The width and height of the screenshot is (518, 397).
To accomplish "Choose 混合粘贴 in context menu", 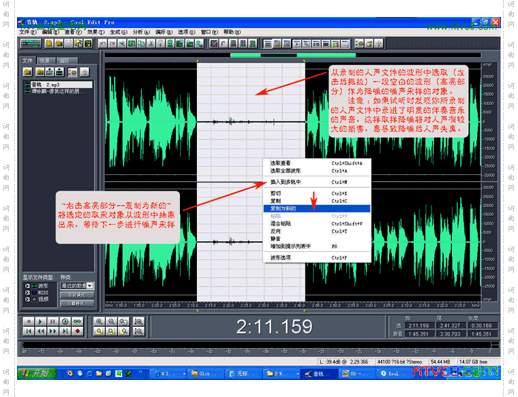I will coord(317,224).
